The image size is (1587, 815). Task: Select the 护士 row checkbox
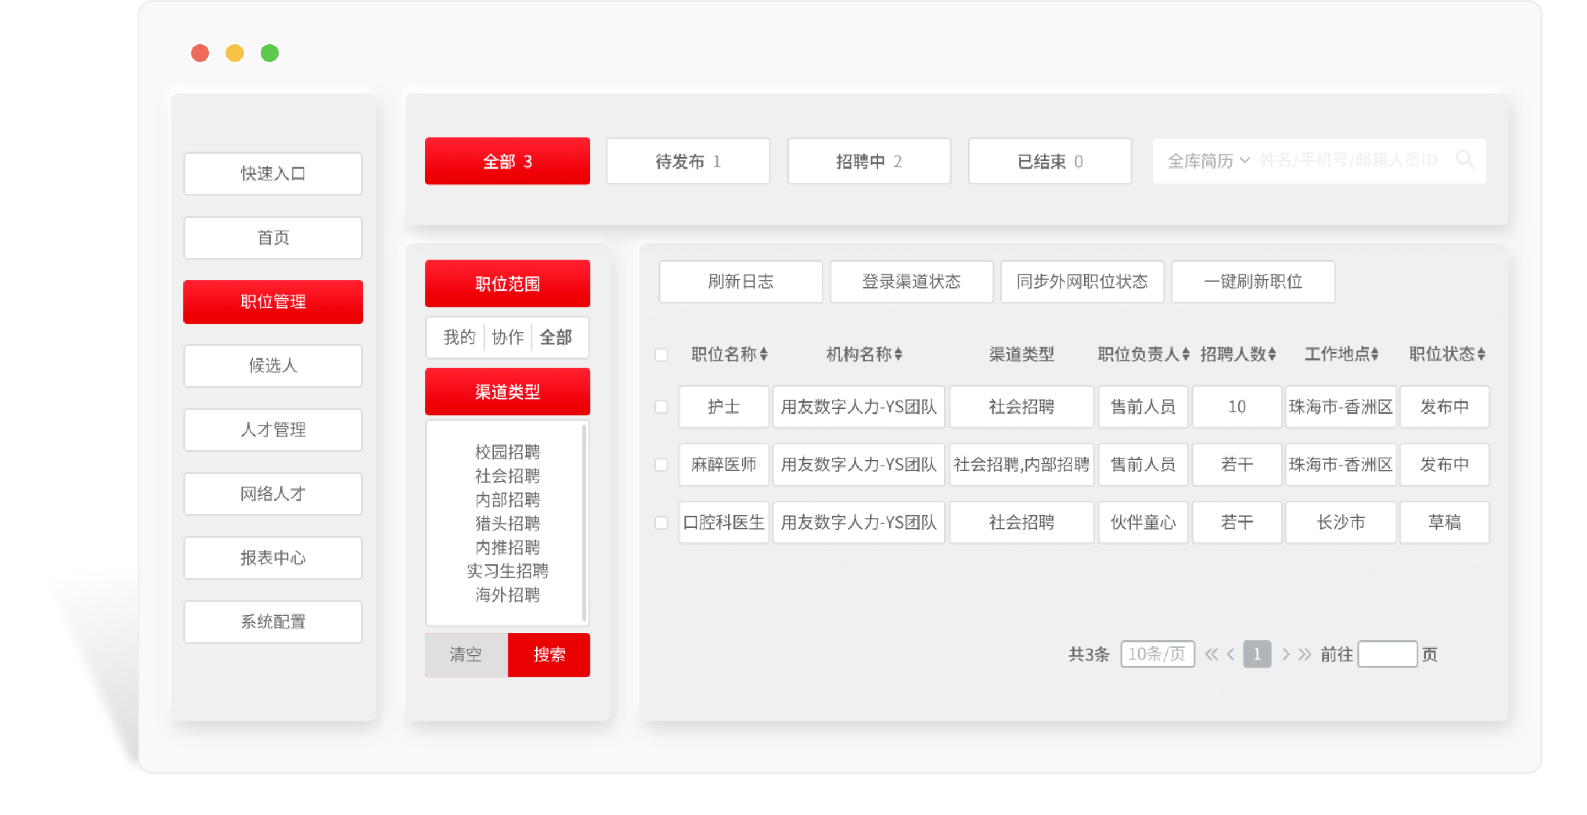[662, 407]
